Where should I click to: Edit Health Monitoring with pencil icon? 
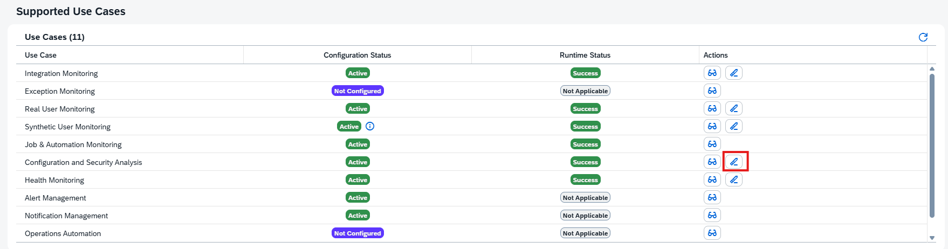coord(733,179)
